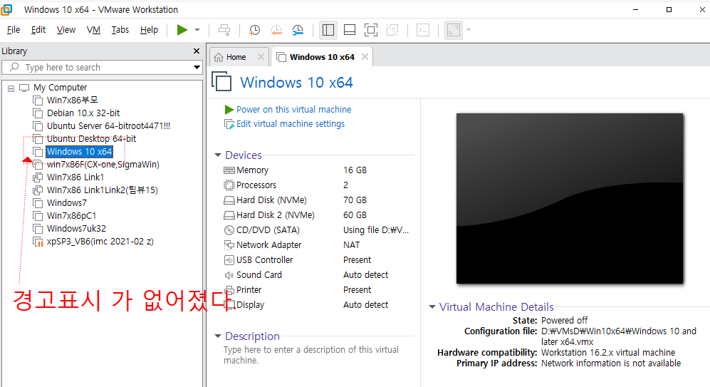Open the power options dropdown arrow
This screenshot has height=387, width=710.
point(197,30)
